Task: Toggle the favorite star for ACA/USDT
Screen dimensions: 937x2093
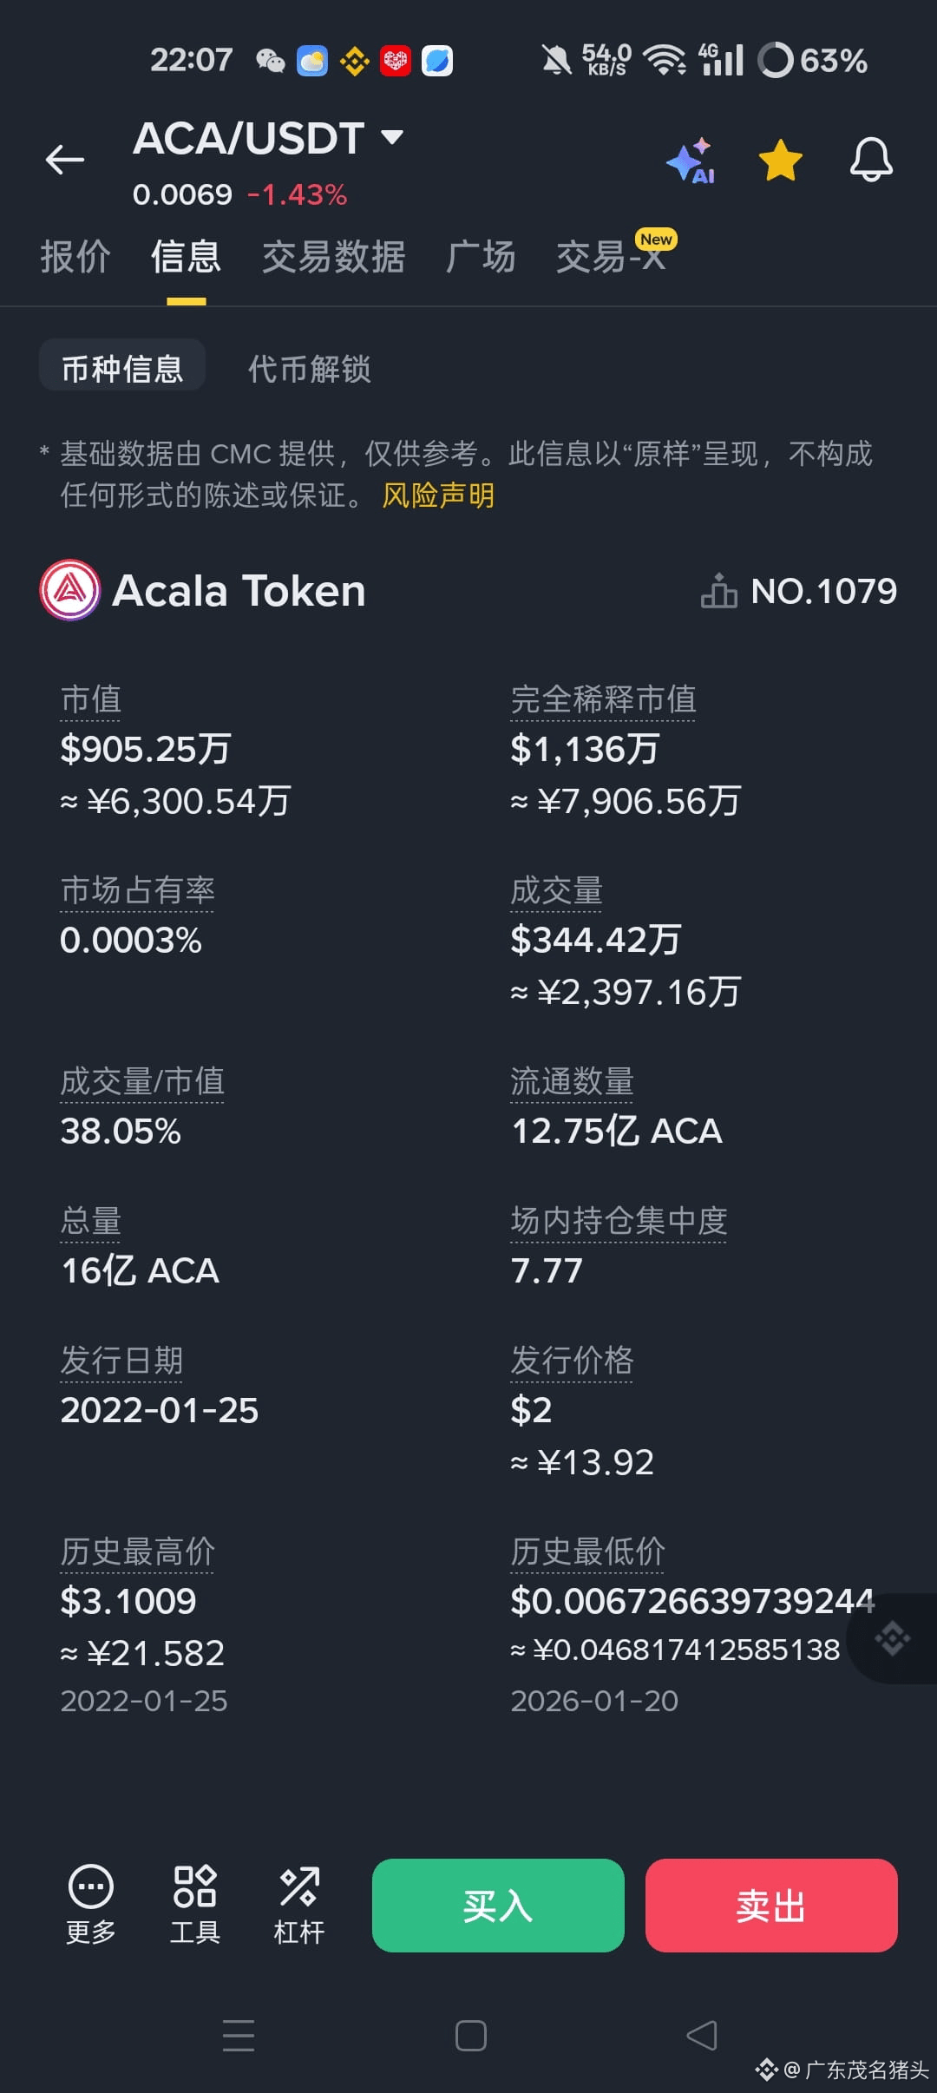Action: (x=779, y=161)
